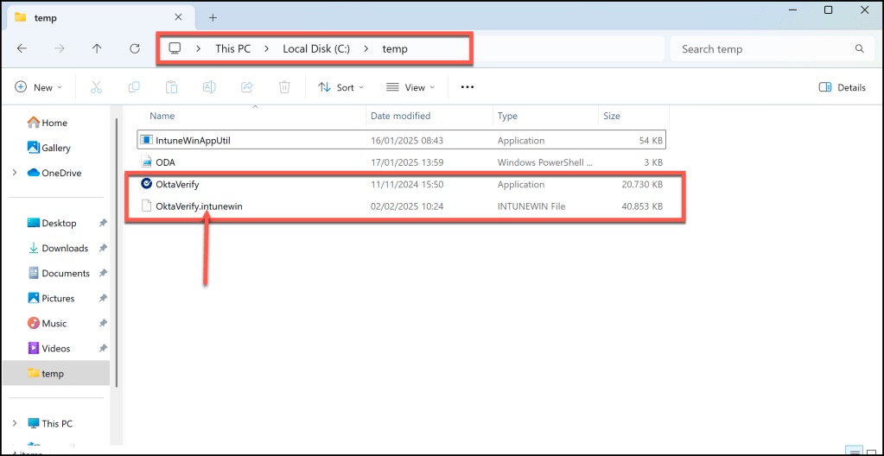The width and height of the screenshot is (884, 456).
Task: Open a new tab with plus button
Action: pos(213,17)
